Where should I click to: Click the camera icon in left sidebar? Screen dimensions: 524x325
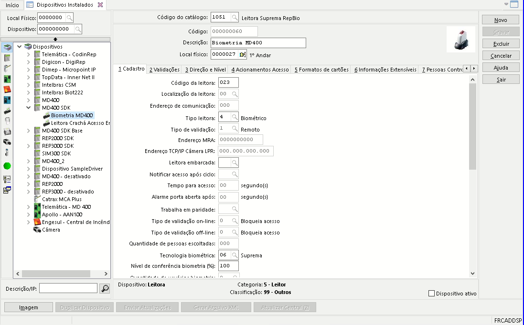7,142
